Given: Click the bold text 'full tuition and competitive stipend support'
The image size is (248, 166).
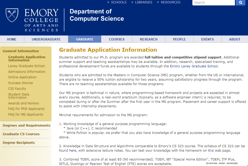Looking at the screenshot, I should 183,57.
